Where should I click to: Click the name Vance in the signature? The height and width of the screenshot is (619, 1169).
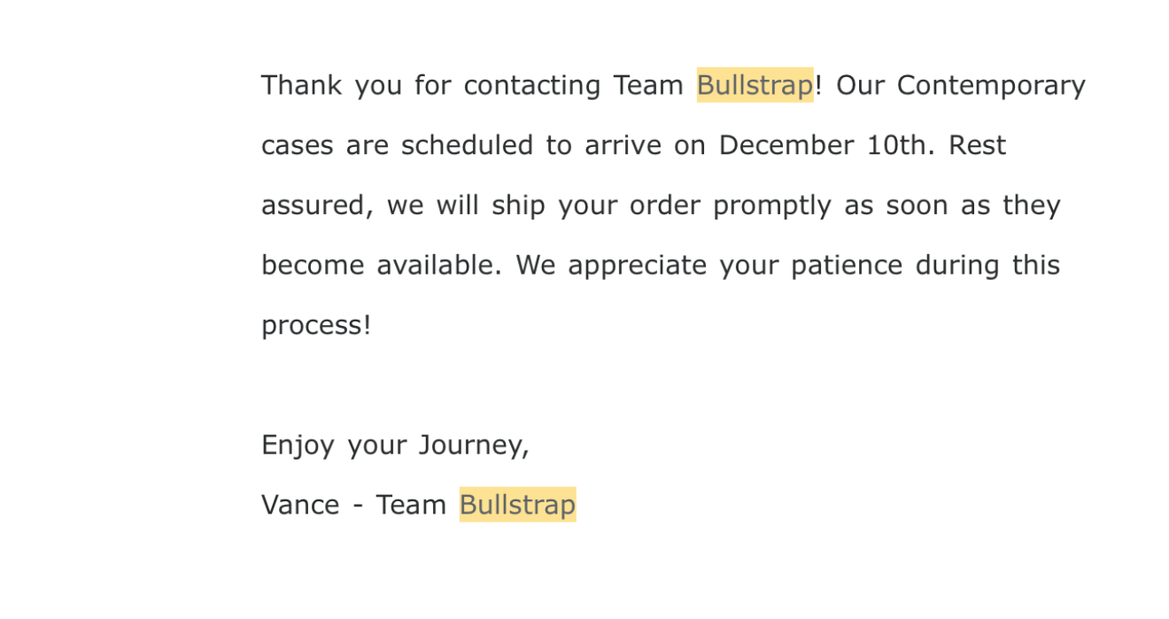click(300, 505)
